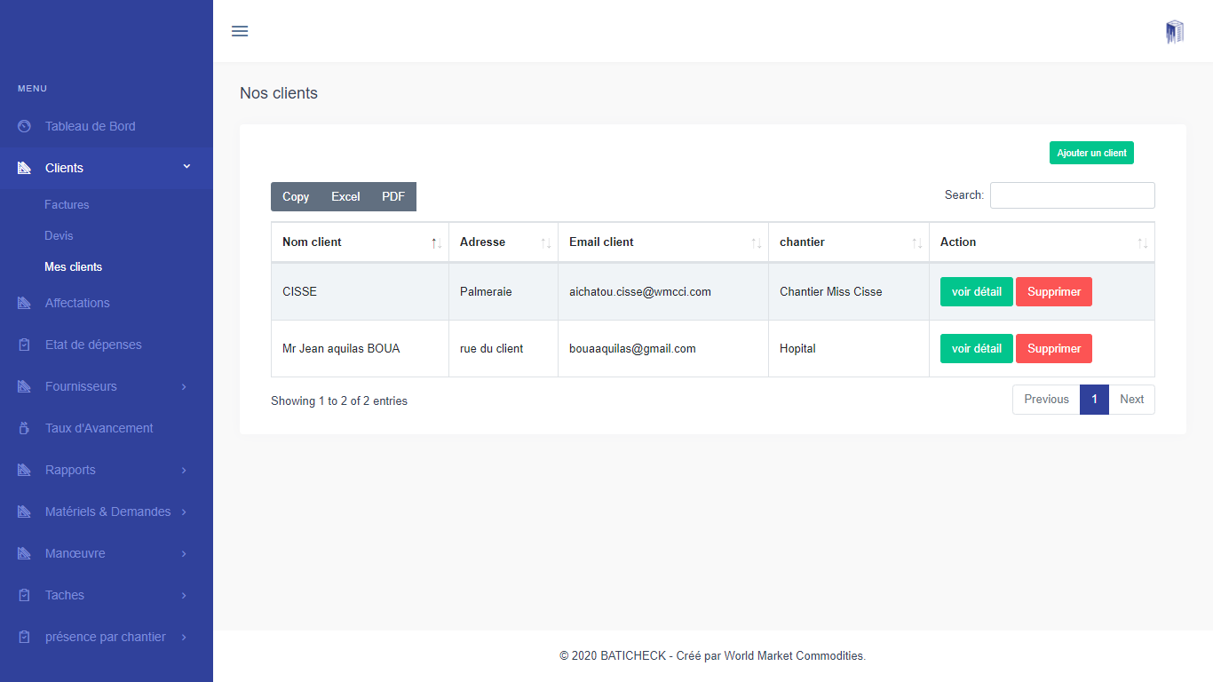
Task: Collapse the Clients menu chevron
Action: 186,167
